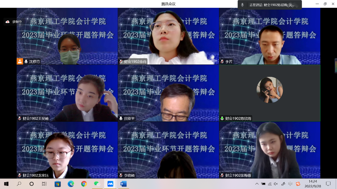Click microphone icon in the speaking banner
Screen dimensions: 337x189
click(x=242, y=5)
